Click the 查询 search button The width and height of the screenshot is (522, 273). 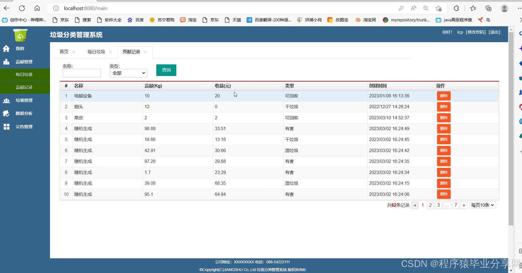tap(166, 70)
